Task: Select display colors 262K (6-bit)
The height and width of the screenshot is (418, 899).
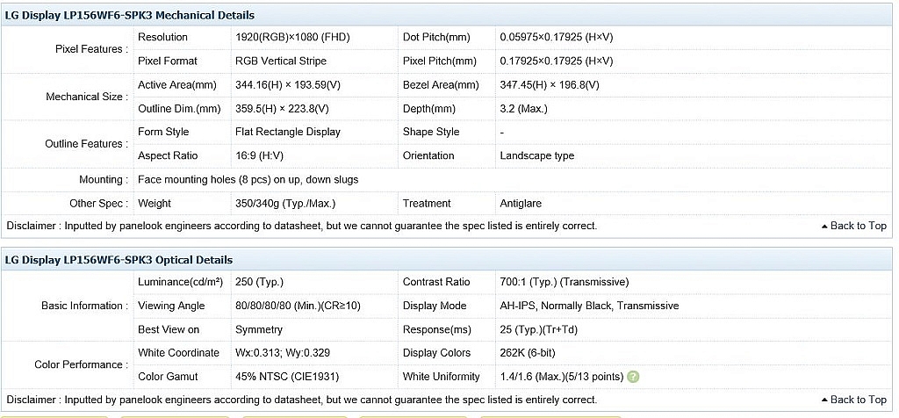Action: tap(528, 353)
